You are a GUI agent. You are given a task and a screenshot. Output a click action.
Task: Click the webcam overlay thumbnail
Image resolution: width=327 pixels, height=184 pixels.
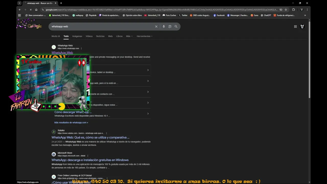coord(53,83)
